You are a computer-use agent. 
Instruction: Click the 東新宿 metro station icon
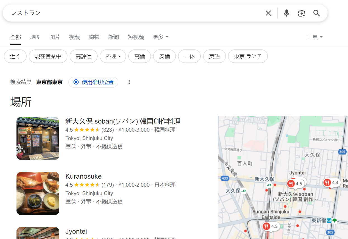[329, 221]
